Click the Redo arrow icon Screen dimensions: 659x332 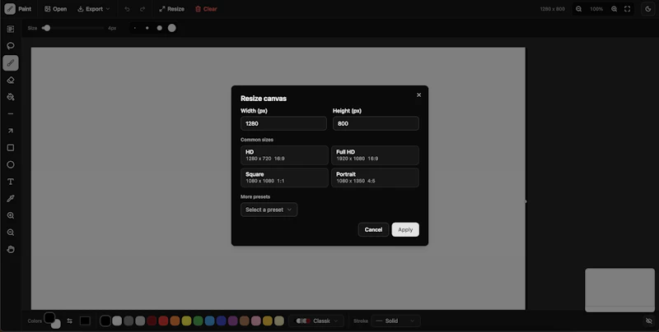(143, 9)
